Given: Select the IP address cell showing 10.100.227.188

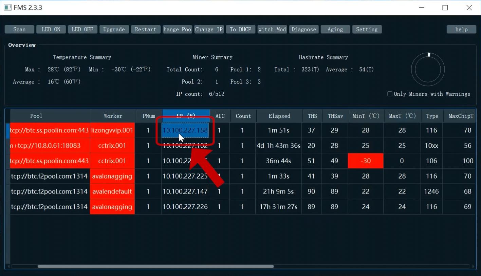Looking at the screenshot, I should (x=185, y=130).
